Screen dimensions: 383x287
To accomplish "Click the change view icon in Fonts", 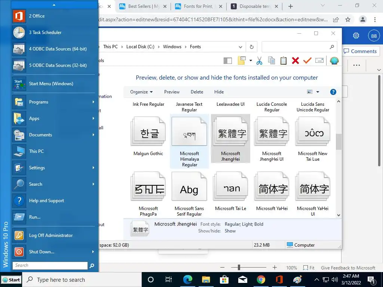I will click(x=310, y=92).
